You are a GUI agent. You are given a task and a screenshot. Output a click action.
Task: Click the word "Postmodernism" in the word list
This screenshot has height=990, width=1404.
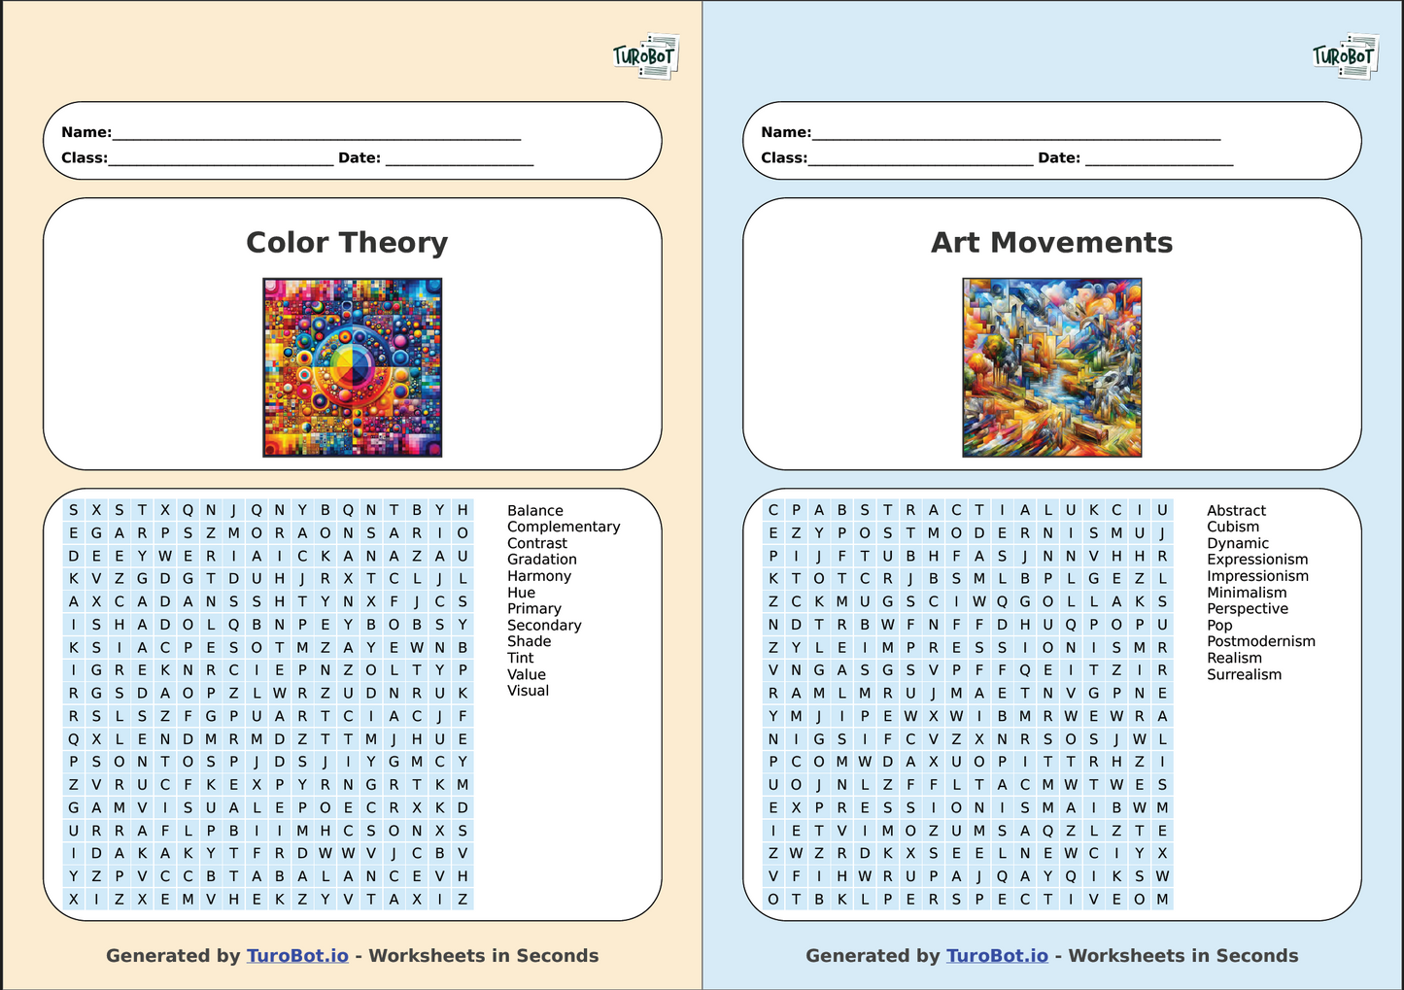click(x=1261, y=641)
